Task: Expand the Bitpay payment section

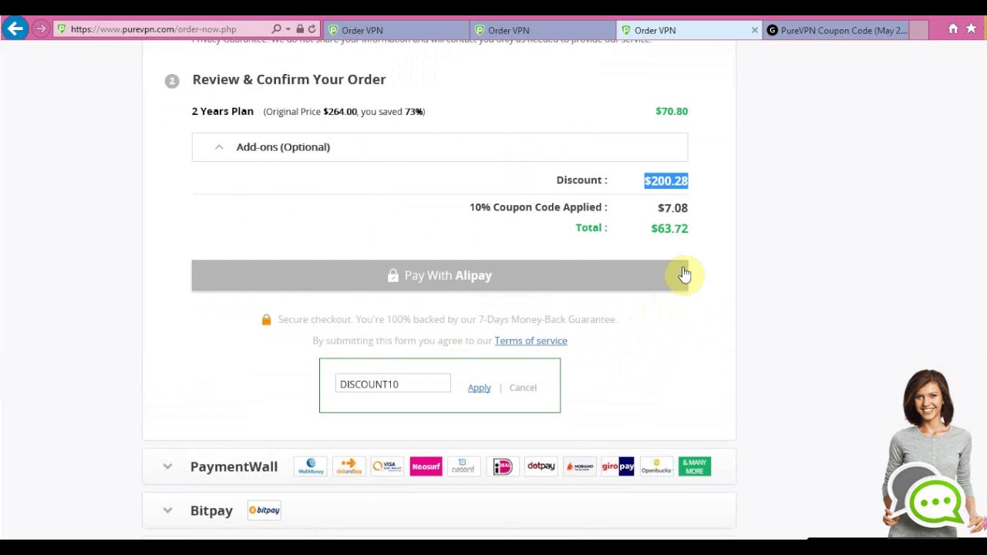Action: pos(167,510)
